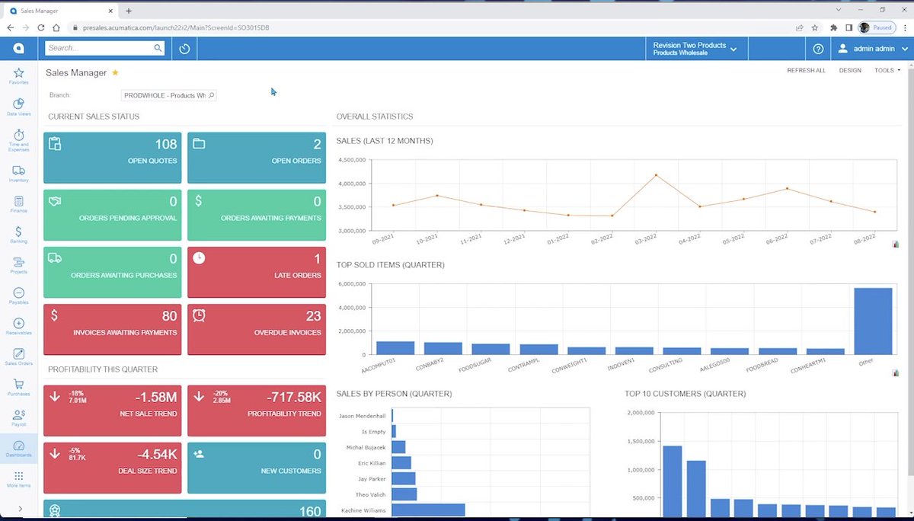Open the Open Orders 2 tile
914x521 pixels.
pyautogui.click(x=257, y=158)
